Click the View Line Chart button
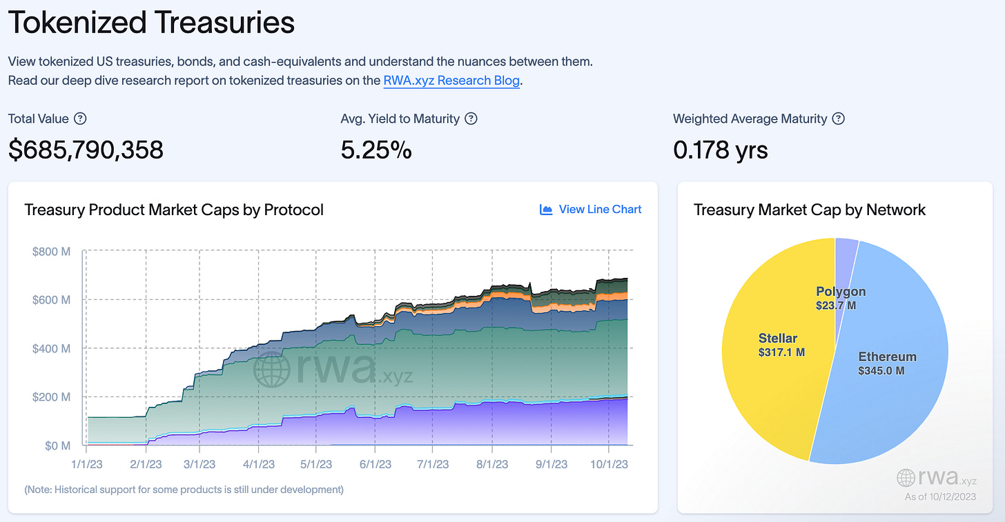The width and height of the screenshot is (1005, 522). pyautogui.click(x=590, y=209)
